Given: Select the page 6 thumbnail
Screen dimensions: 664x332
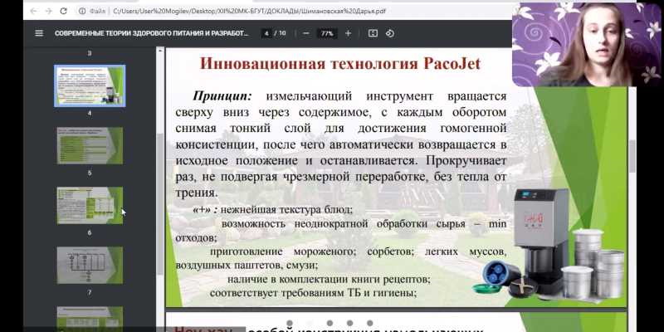Looking at the screenshot, I should pos(90,205).
